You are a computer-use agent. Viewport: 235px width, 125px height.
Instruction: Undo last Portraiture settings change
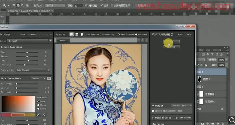pos(40,34)
